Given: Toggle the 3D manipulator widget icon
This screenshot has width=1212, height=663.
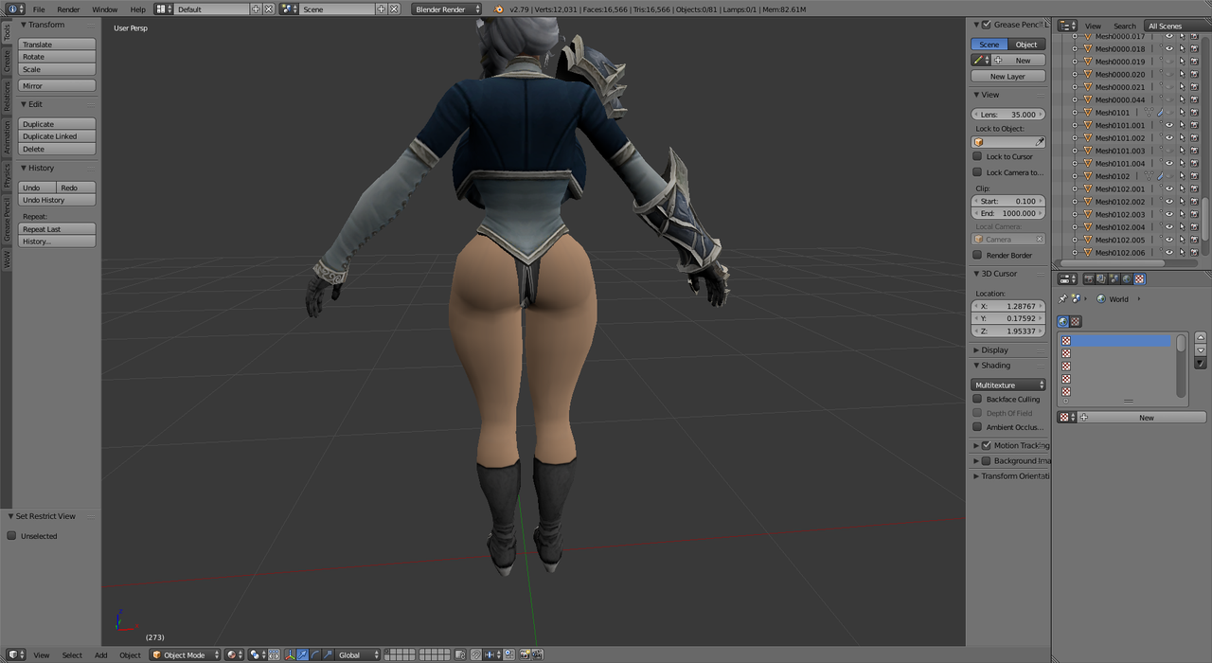Looking at the screenshot, I should (x=290, y=654).
